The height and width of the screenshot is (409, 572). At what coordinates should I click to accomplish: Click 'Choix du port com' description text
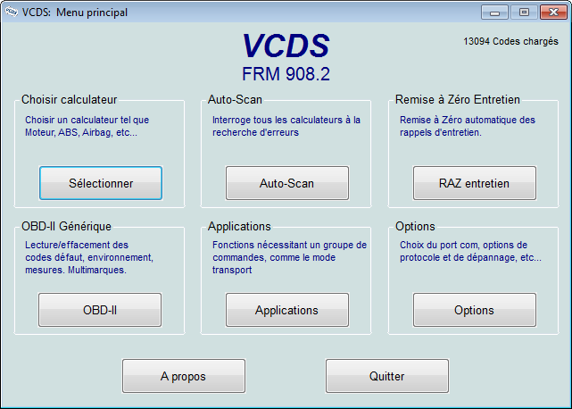coord(470,251)
